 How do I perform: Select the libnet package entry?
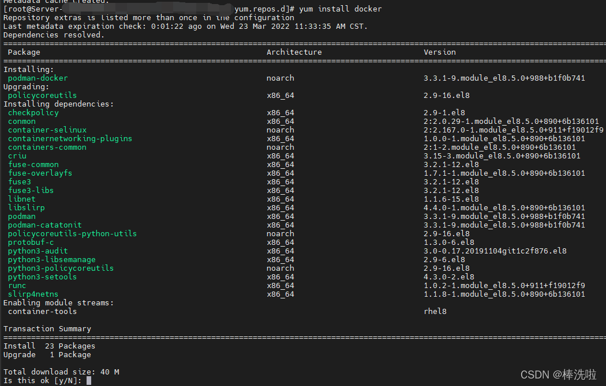(22, 199)
